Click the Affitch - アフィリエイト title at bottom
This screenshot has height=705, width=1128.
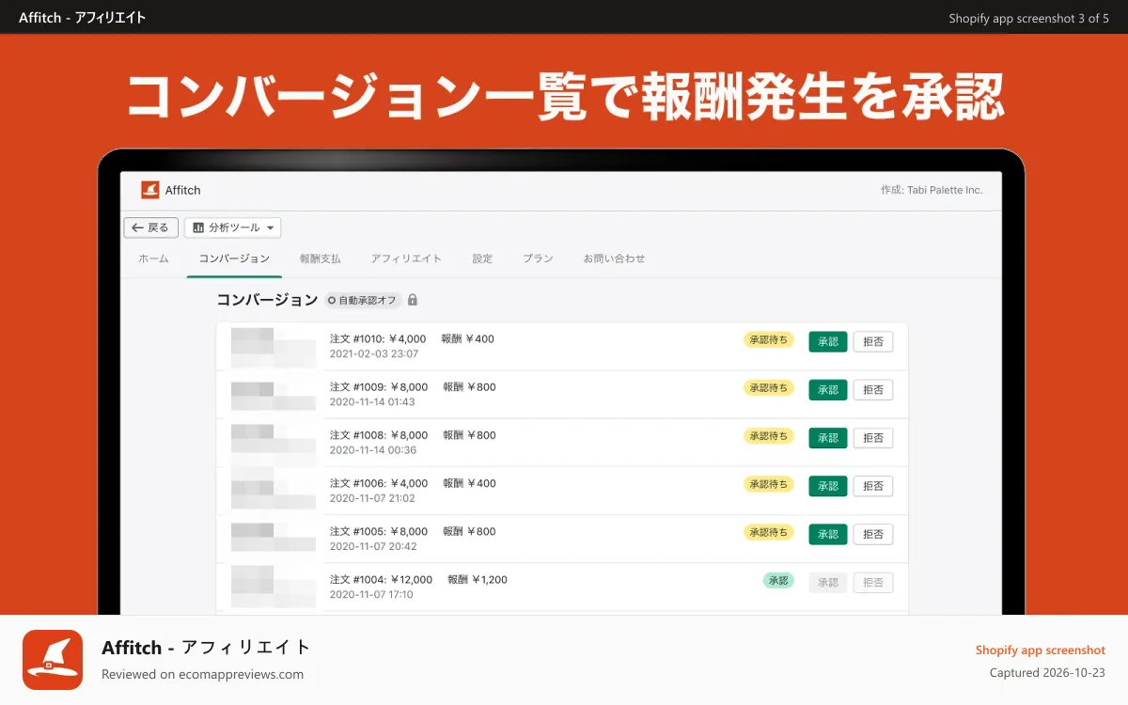click(206, 648)
